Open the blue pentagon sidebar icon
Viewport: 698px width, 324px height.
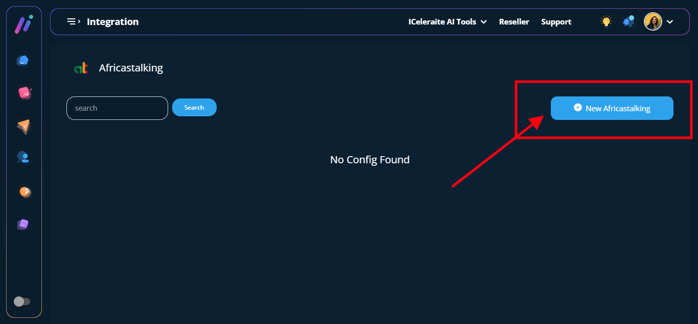point(22,61)
